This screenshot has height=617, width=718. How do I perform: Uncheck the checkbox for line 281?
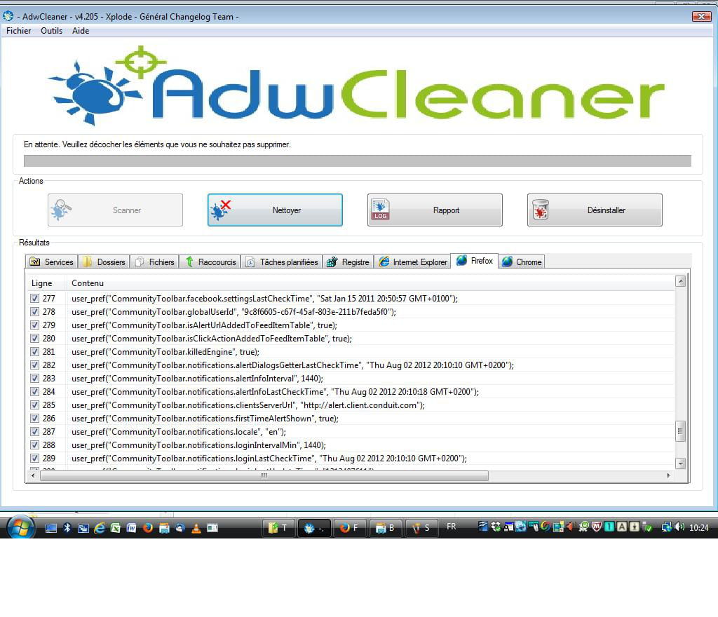(34, 351)
